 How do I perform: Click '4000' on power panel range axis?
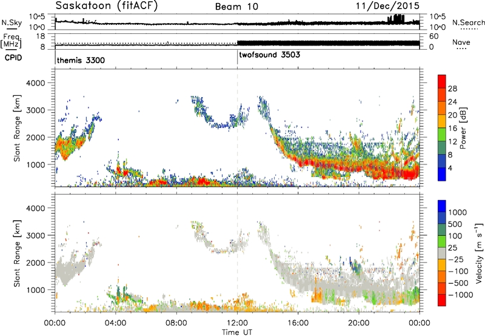35,83
